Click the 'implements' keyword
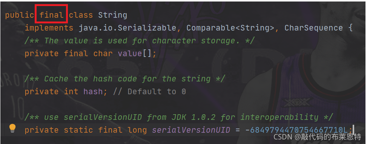The image size is (367, 144). point(49,28)
